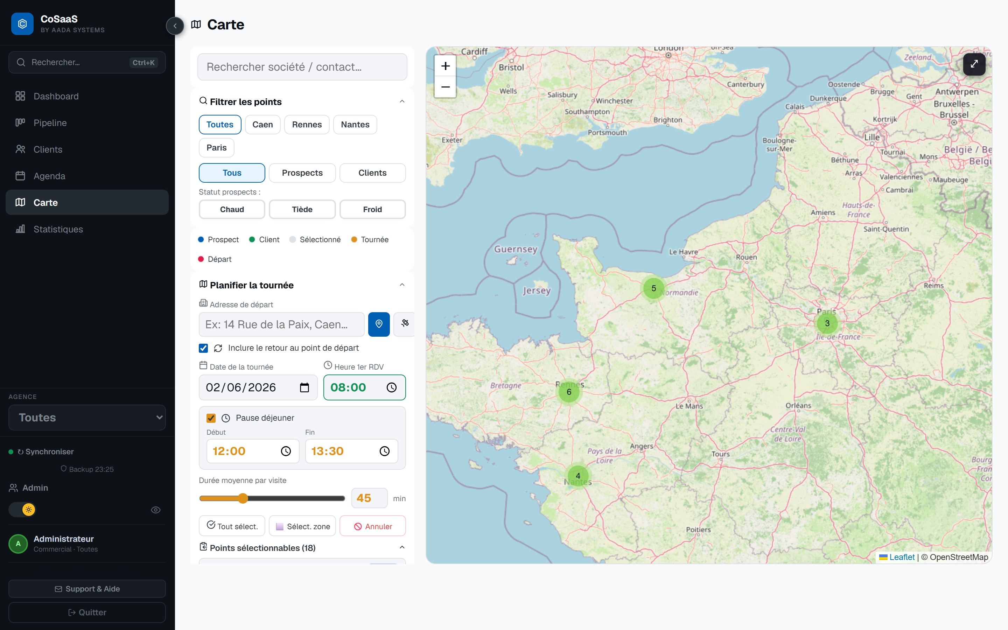This screenshot has height=630, width=1008.
Task: Filter points by Rennes agency
Action: (x=307, y=125)
